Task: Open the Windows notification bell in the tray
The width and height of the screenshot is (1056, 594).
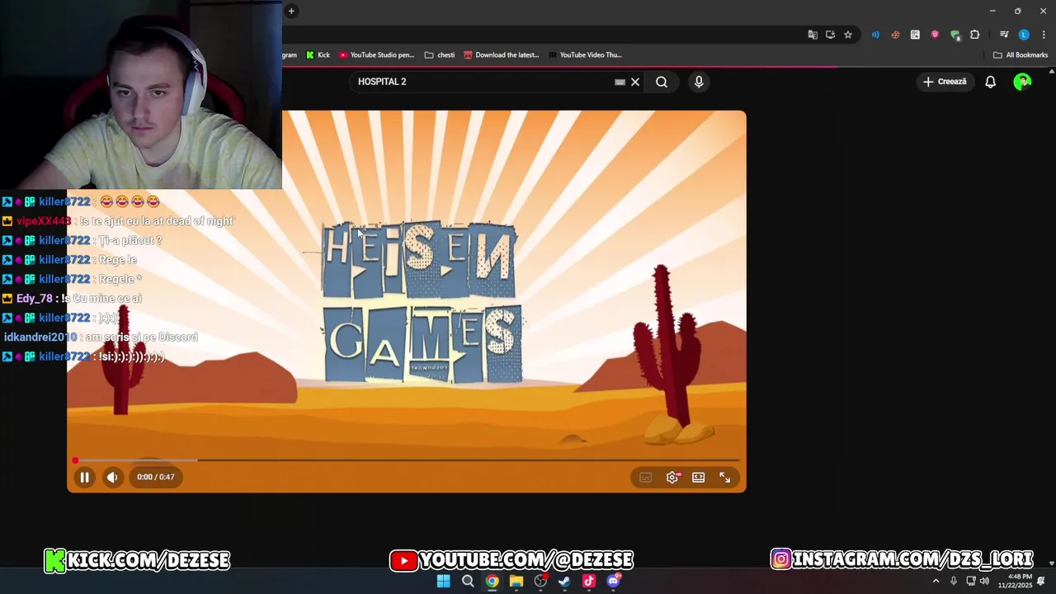Action: 1040,582
